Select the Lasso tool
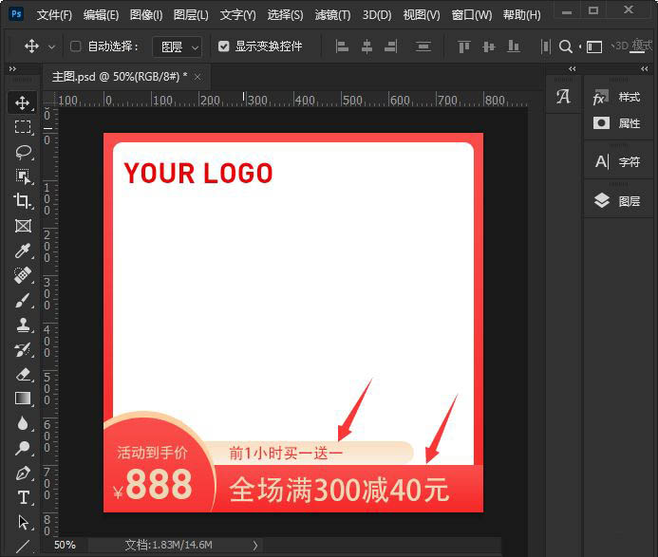Viewport: 658px width, 557px height. pos(23,152)
